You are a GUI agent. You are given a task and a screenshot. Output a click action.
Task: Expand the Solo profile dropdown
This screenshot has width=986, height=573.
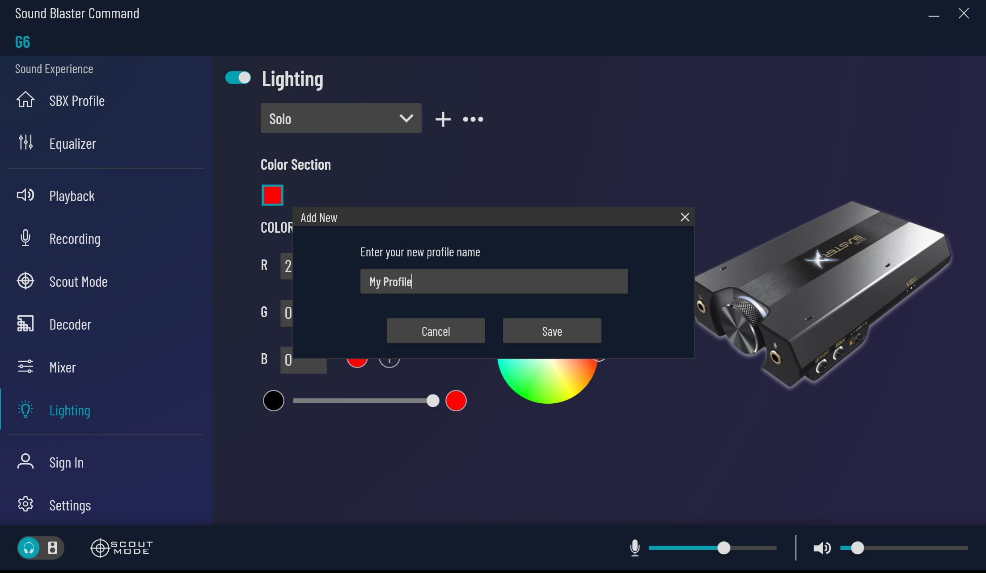341,118
